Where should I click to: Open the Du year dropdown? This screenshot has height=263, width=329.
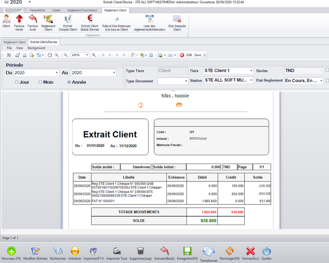57,73
